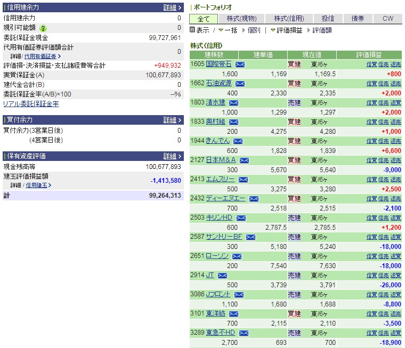
Task: Open the CW tab
Action: (x=388, y=19)
